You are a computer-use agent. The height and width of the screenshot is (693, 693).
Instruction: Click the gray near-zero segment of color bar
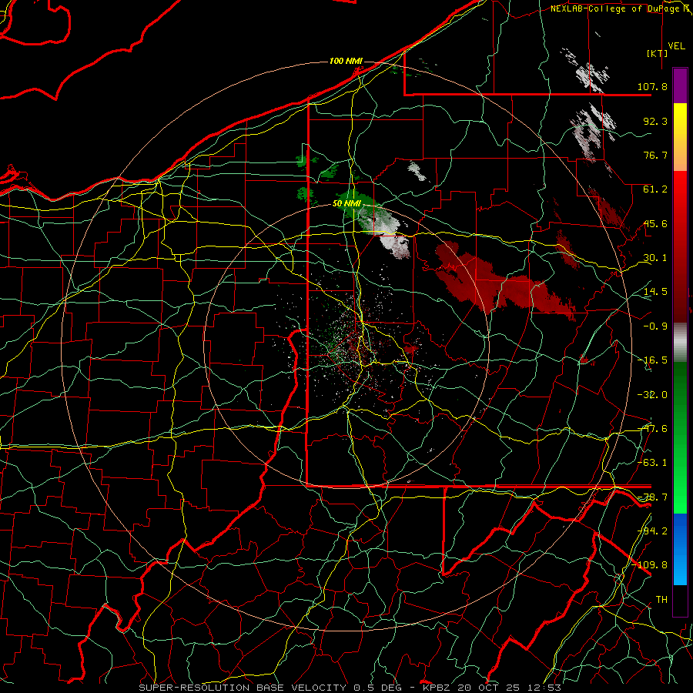coord(680,343)
